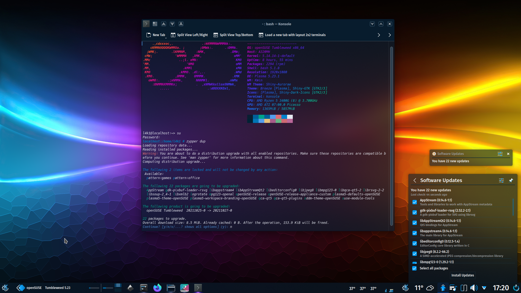Click the first 37° temperature reading
Viewport: 521px width, 293px height.
352,289
